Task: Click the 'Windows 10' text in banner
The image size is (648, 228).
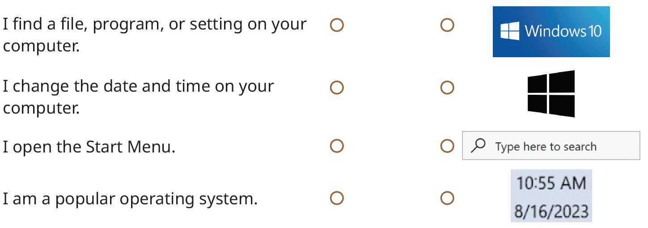Action: click(563, 31)
